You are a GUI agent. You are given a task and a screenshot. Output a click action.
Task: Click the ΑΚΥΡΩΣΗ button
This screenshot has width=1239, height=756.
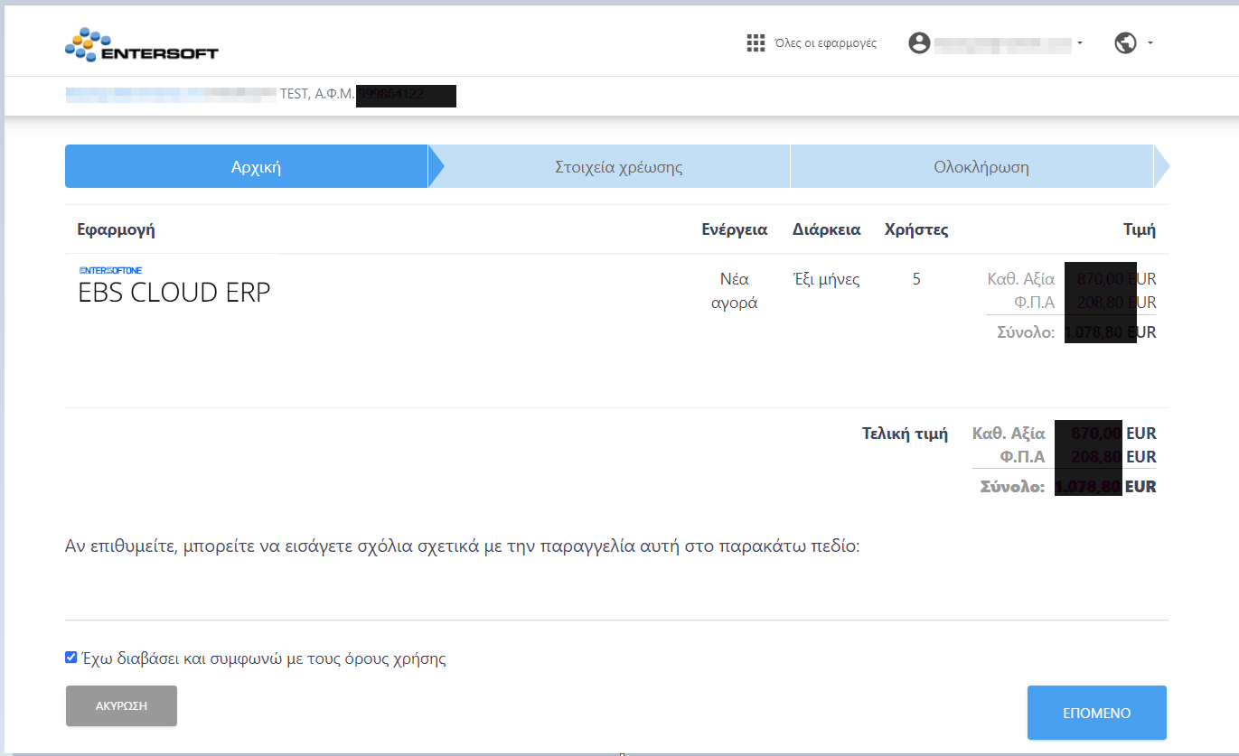tap(121, 705)
